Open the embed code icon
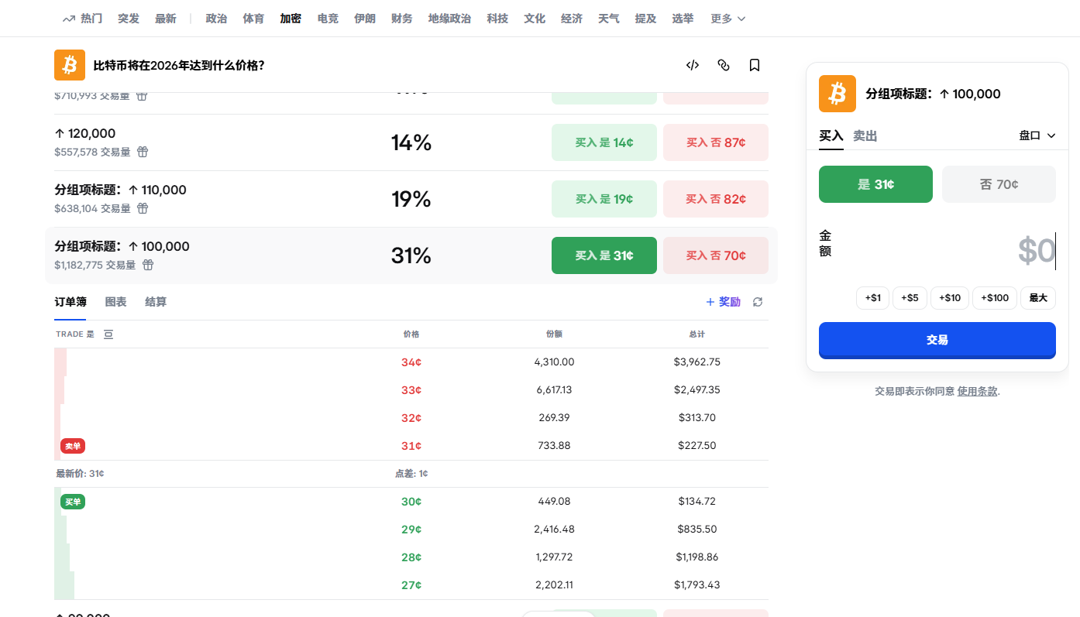1080x617 pixels. [693, 65]
